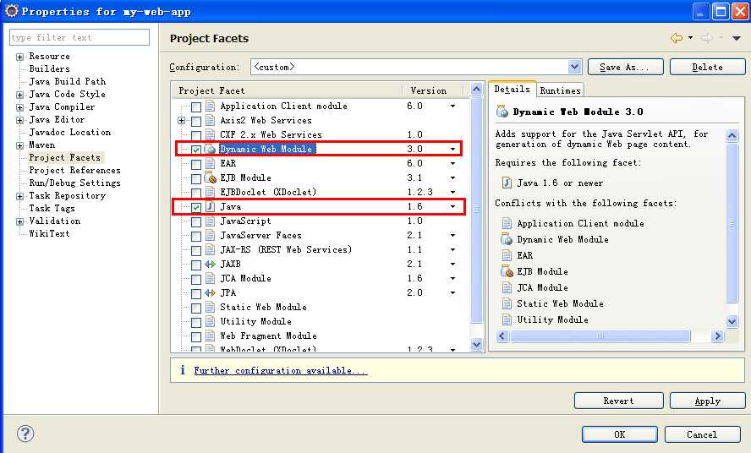Image resolution: width=751 pixels, height=453 pixels.
Task: Check the JavaServer Faces checkbox
Action: (x=196, y=236)
